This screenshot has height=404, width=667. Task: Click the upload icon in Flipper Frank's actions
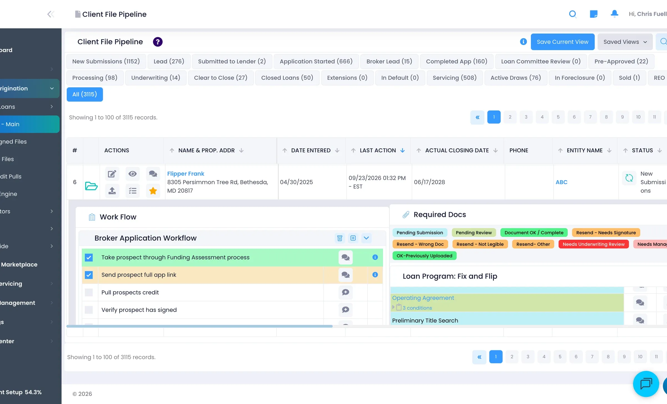112,191
